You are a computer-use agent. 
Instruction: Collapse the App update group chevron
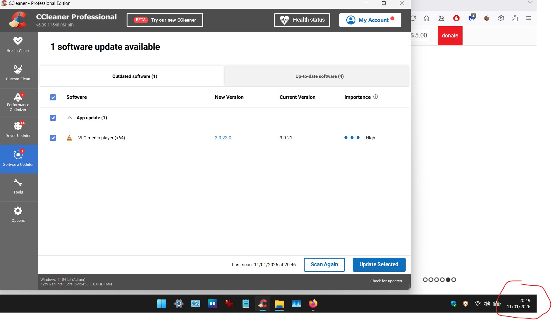[70, 118]
